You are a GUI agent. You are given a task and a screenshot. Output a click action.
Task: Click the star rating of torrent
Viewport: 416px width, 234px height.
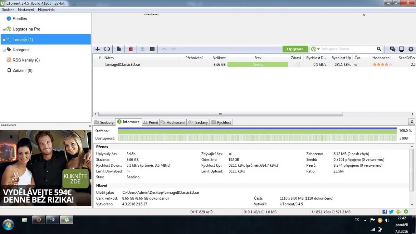[x=382, y=65]
